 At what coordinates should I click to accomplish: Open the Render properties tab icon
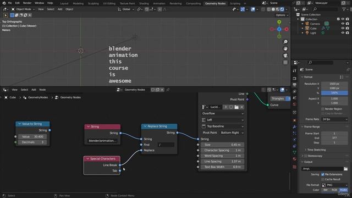pos(295,79)
